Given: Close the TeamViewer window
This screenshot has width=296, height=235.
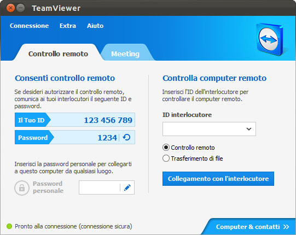Looking at the screenshot, I should (x=11, y=8).
